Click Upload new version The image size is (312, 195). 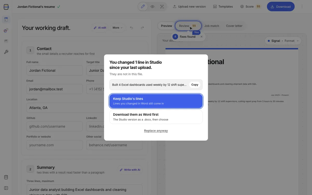189,6
